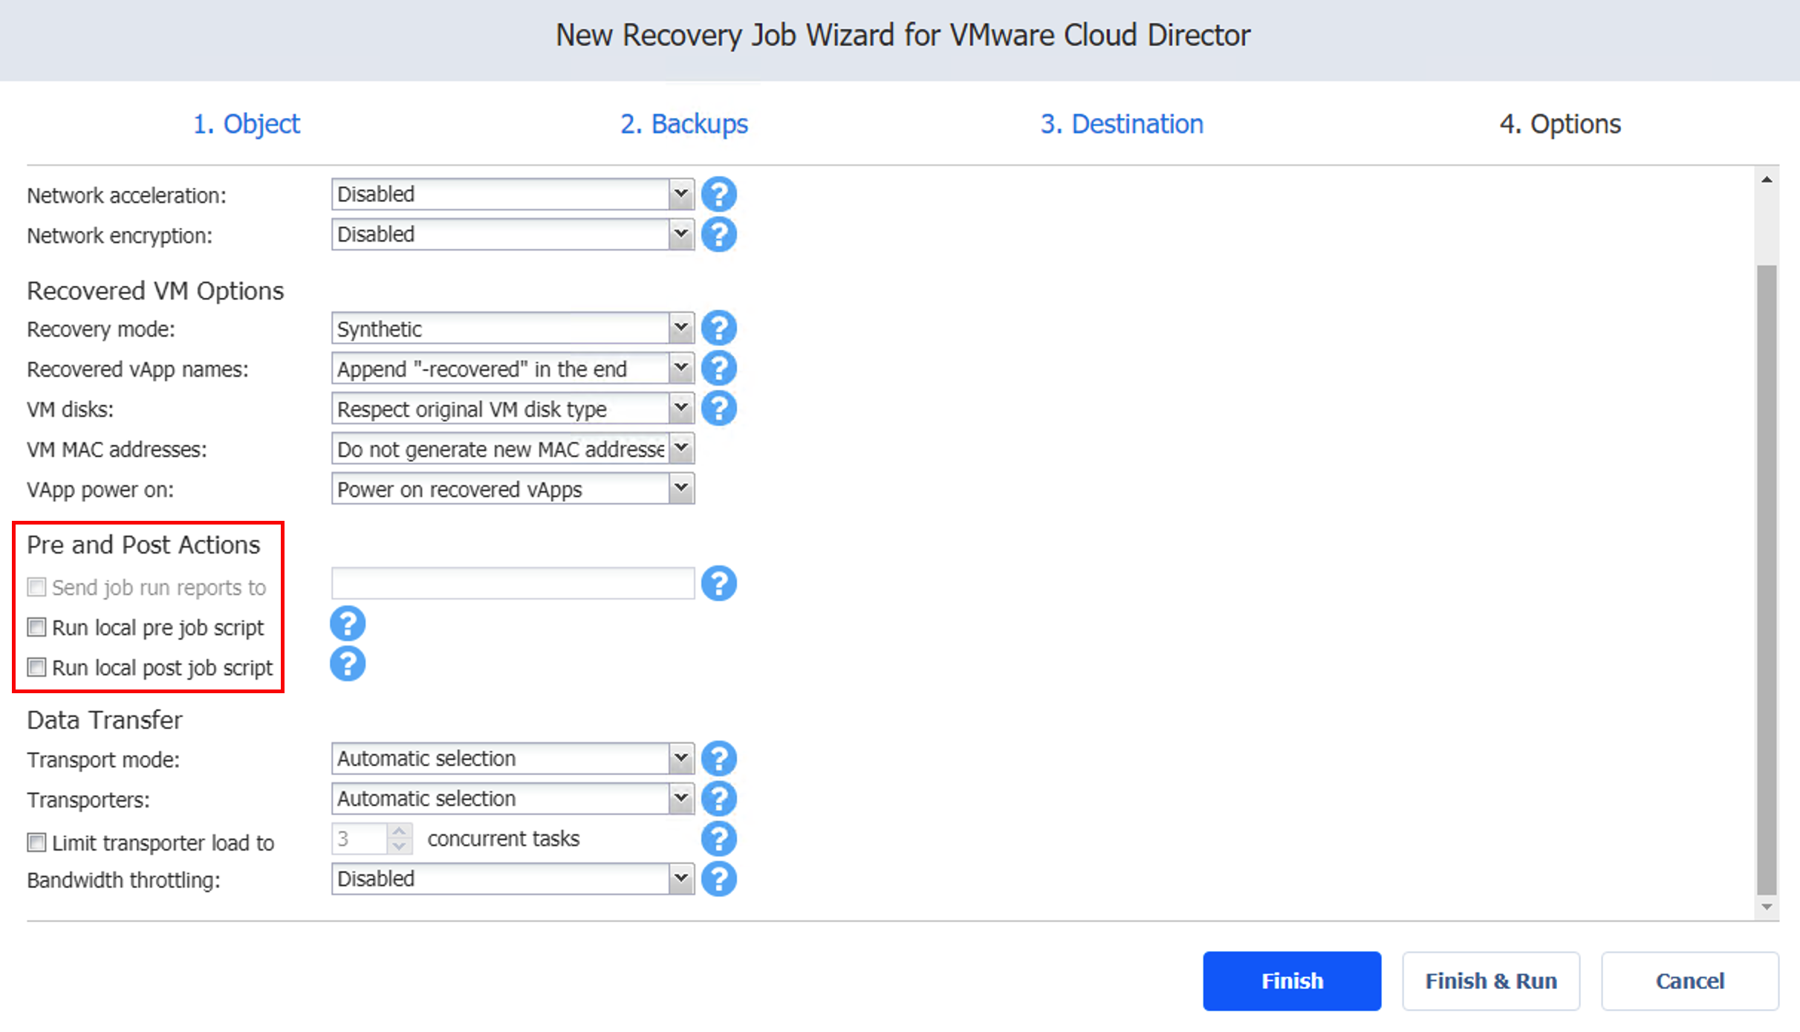The height and width of the screenshot is (1032, 1800).
Task: Click the scrollbar down arrow
Action: (1767, 906)
